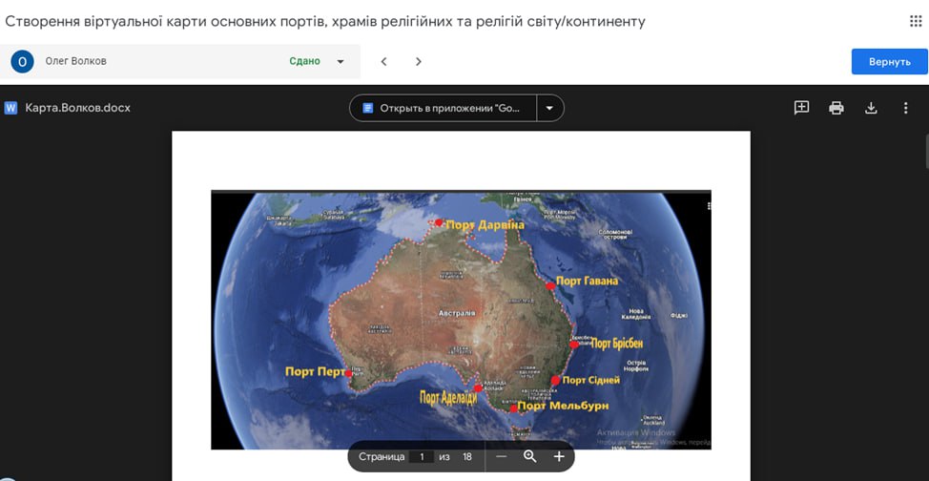Add a comment with the plus icon
This screenshot has height=481, width=929.
pyautogui.click(x=801, y=107)
